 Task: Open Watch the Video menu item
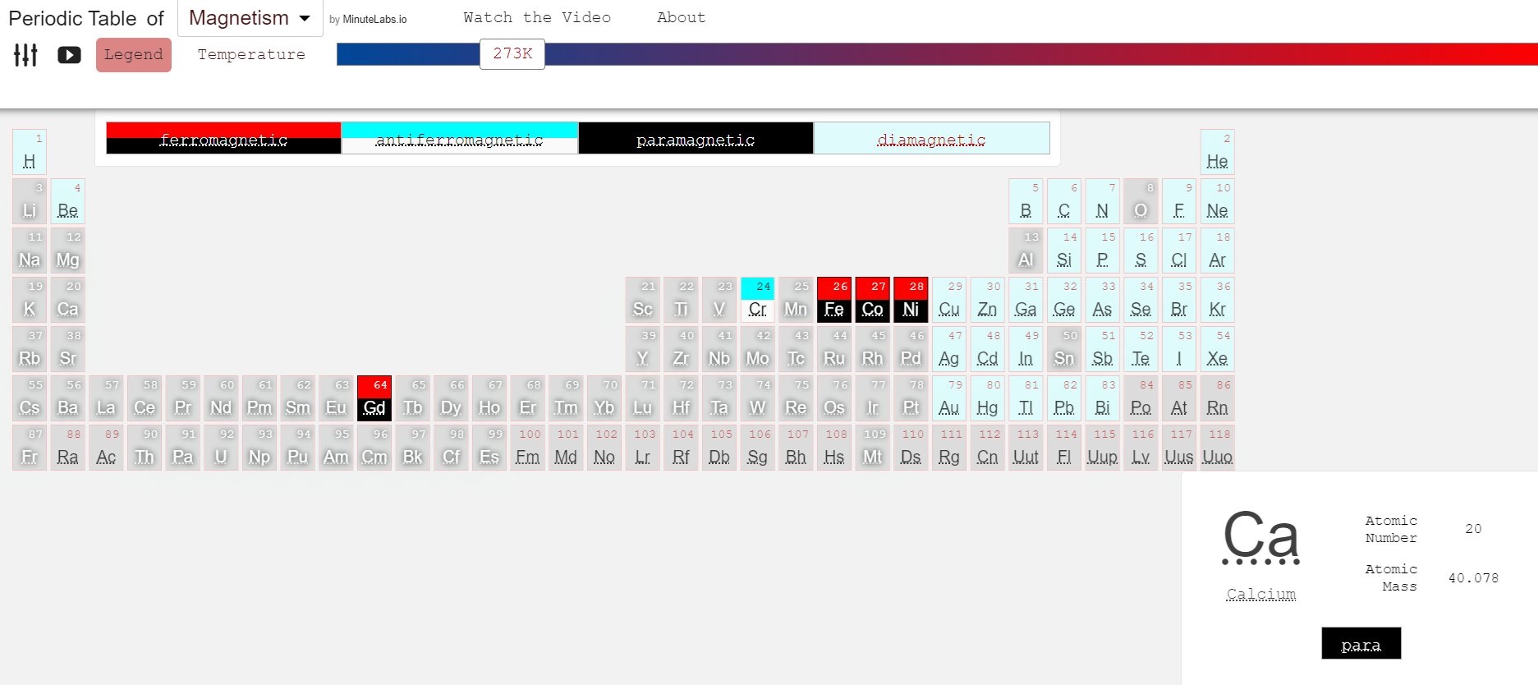[x=537, y=17]
